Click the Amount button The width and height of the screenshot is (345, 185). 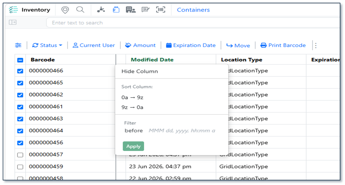140,45
